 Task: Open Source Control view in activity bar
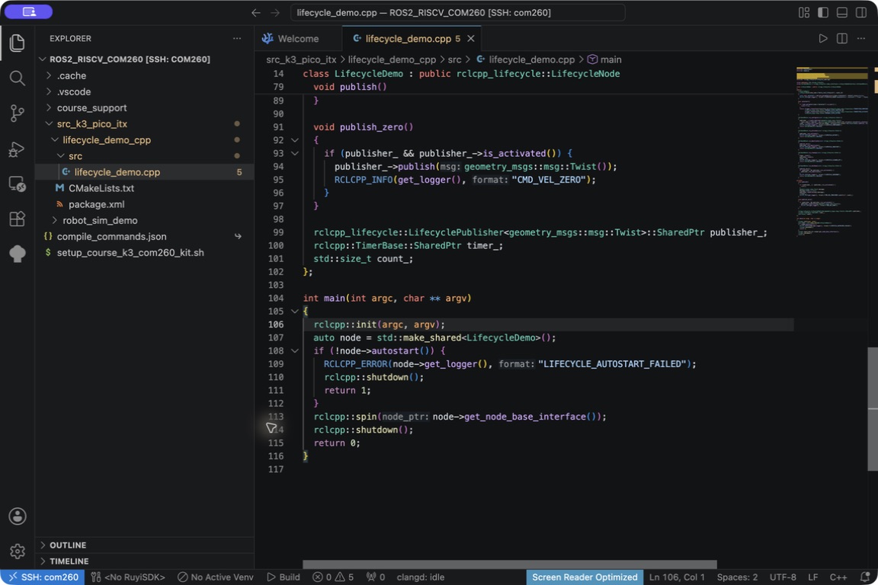click(x=18, y=113)
